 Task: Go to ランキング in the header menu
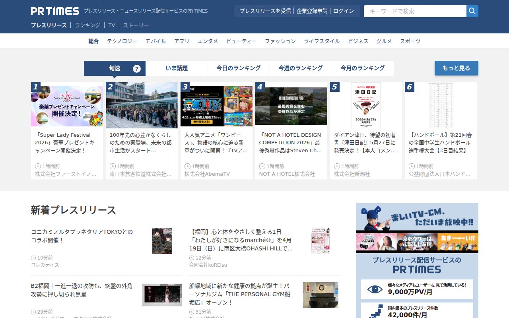(x=87, y=25)
